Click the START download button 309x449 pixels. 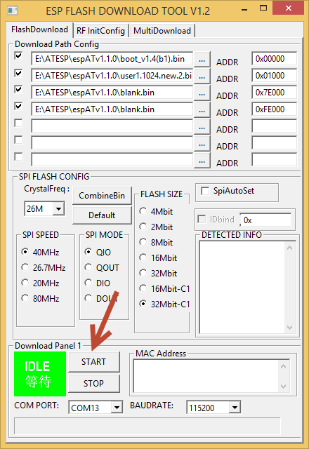point(93,362)
